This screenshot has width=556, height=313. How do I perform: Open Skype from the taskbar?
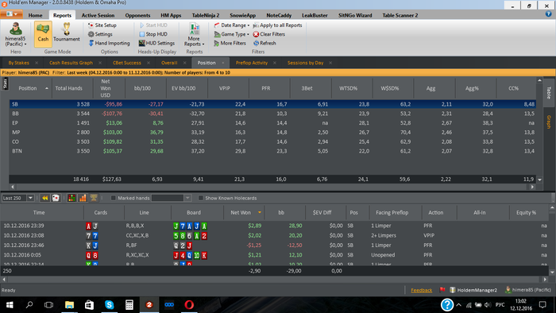coord(110,304)
